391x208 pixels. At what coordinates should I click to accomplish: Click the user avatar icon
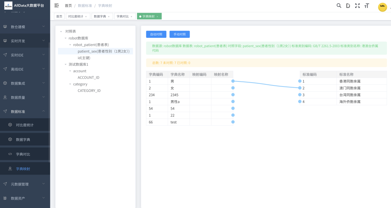(x=382, y=7)
